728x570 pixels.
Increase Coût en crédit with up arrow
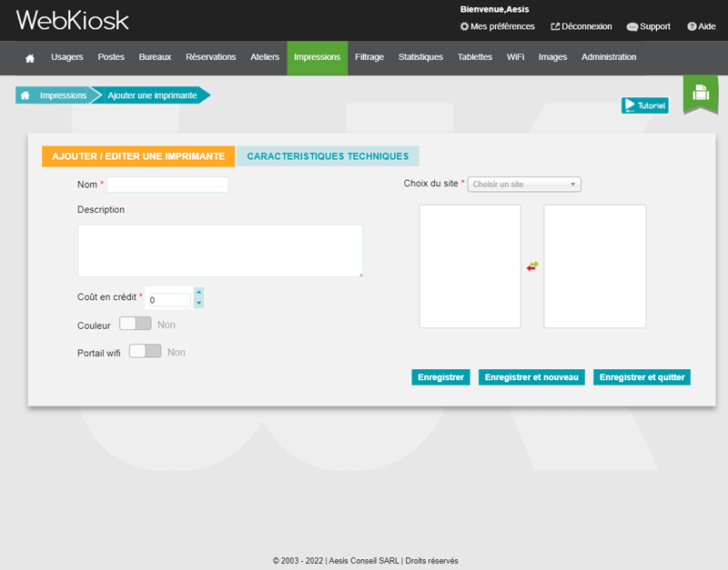(x=198, y=292)
